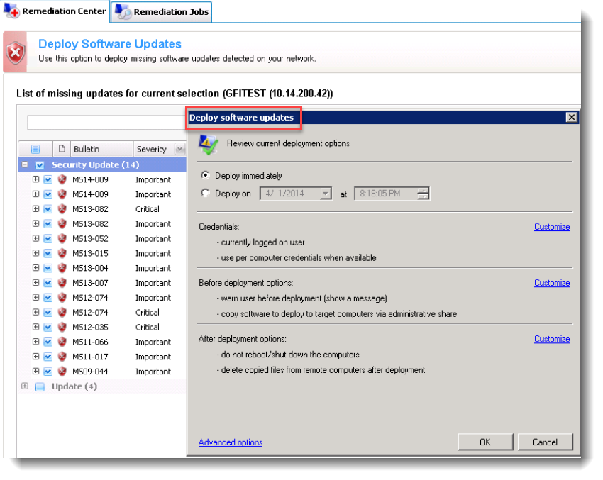Uncheck the MS13-015 update checkbox
The image size is (603, 480).
48,254
